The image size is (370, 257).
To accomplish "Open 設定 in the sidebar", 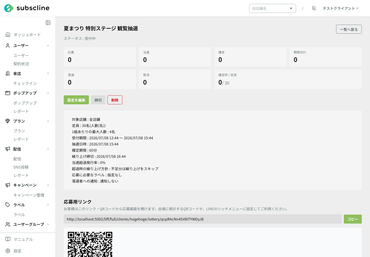I will coord(17,251).
